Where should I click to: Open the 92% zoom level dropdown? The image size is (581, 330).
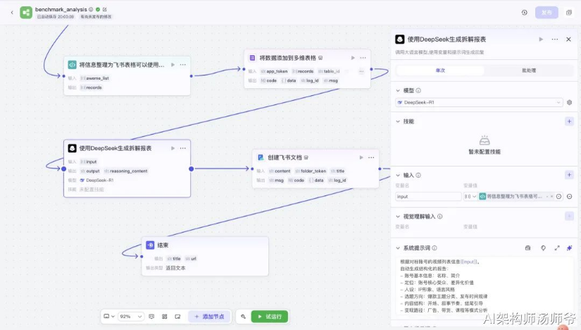coord(131,317)
